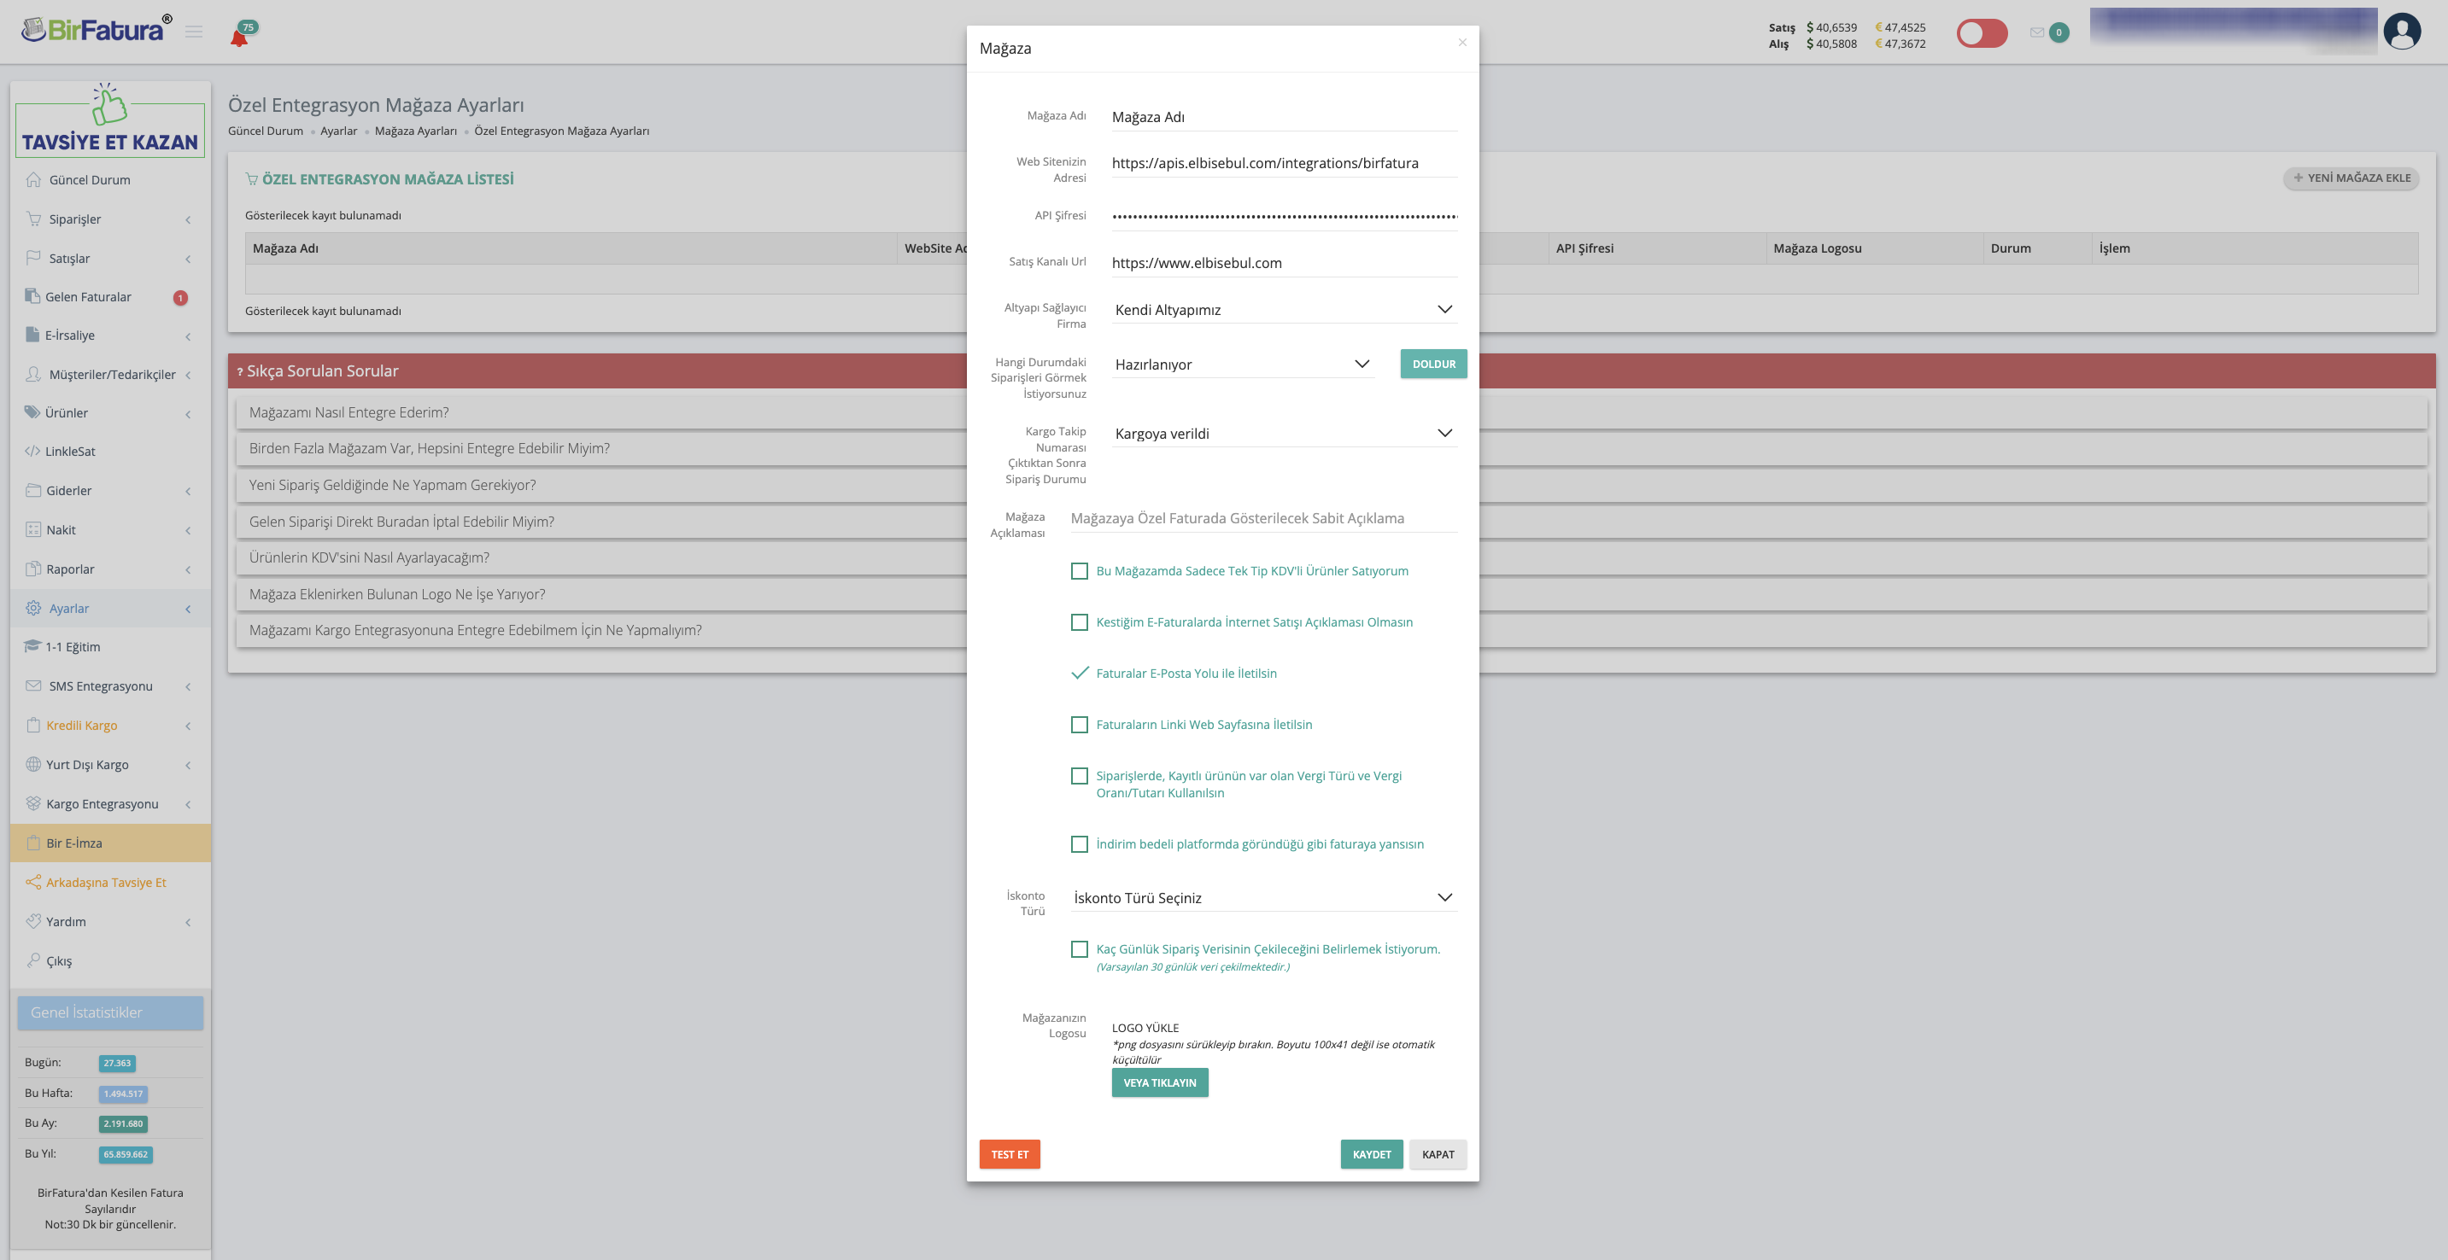Check the 'Bu Mağazamda Sadece Tek Tip KDV'li' checkbox
Viewport: 2448px width, 1260px height.
(1079, 570)
